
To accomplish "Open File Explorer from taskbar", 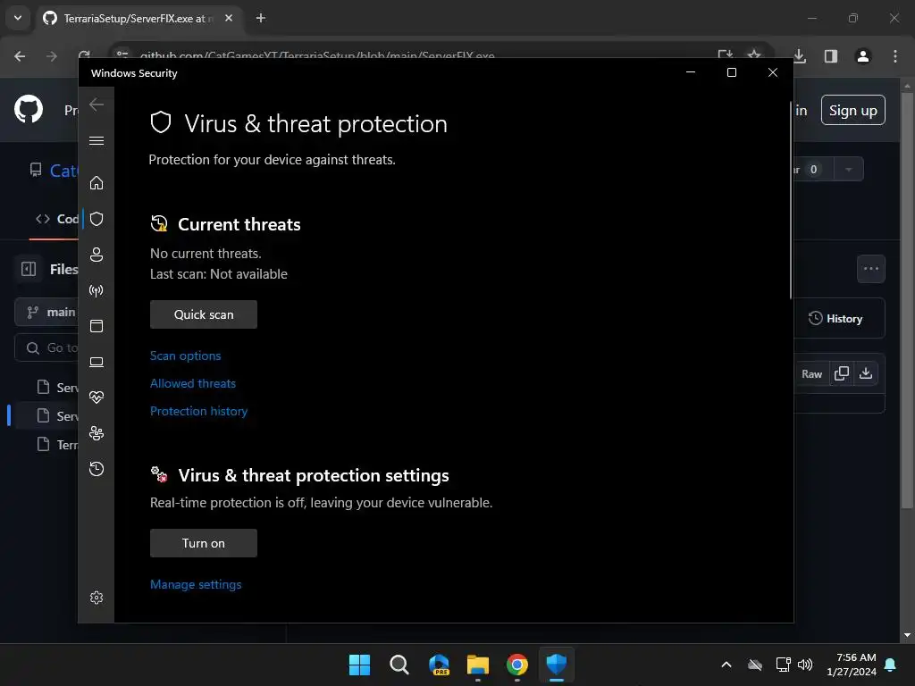I will click(x=478, y=665).
